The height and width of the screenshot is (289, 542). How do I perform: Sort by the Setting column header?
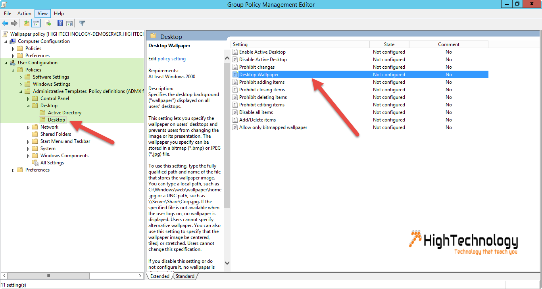pyautogui.click(x=300, y=44)
